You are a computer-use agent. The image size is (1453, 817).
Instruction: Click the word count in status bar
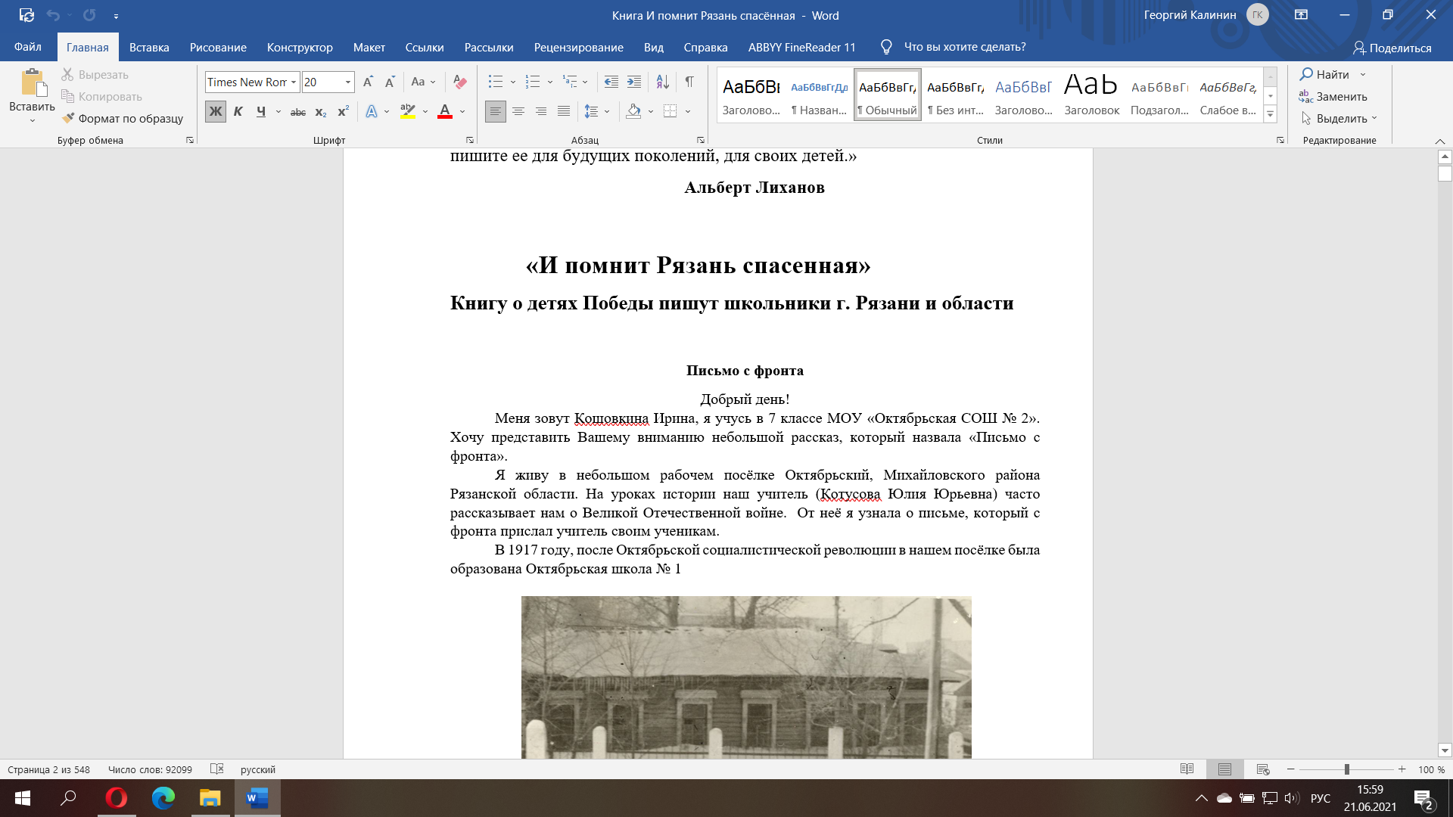click(x=150, y=769)
